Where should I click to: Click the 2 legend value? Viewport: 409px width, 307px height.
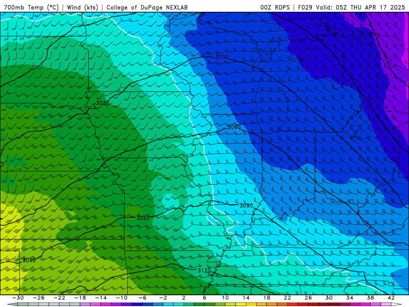pos(184,298)
